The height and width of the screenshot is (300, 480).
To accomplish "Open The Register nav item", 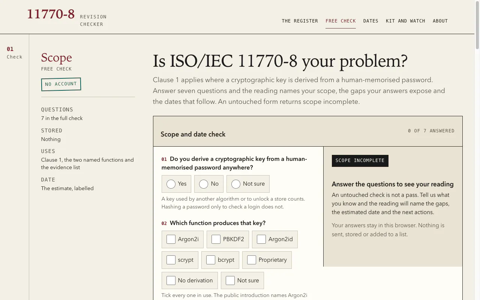I will pyautogui.click(x=300, y=21).
